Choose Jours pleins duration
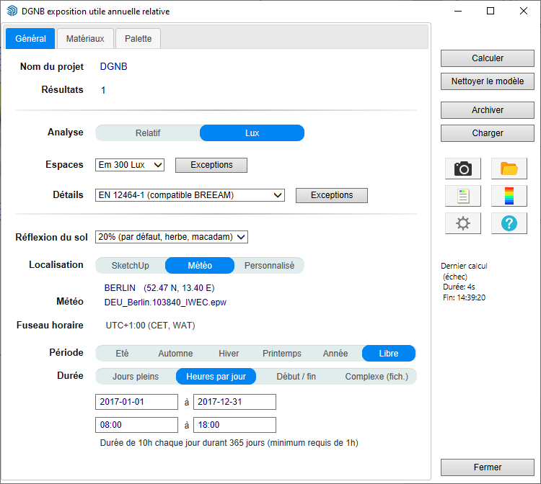This screenshot has height=484, width=541. point(136,377)
